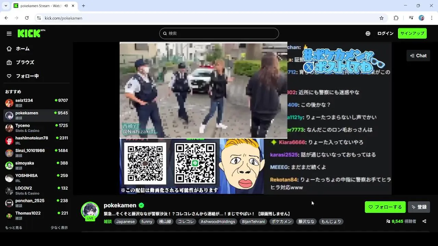Click the ポケカメン tag
This screenshot has width=438, height=246.
282,222
